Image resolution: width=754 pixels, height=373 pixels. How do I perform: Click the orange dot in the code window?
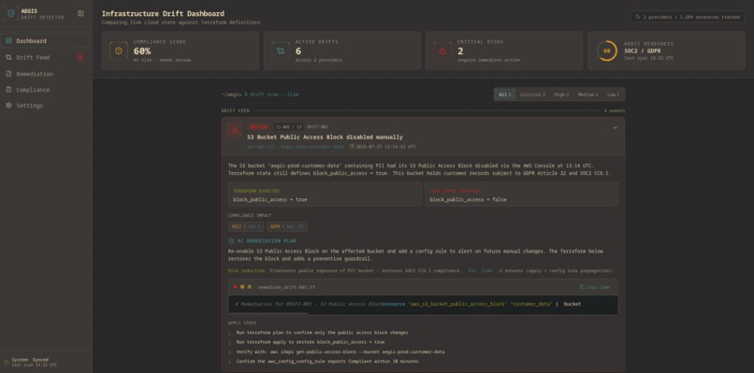tap(242, 287)
